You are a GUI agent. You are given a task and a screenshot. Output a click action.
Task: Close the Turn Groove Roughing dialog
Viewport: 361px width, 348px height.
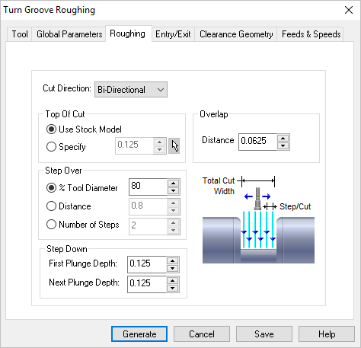click(x=349, y=10)
